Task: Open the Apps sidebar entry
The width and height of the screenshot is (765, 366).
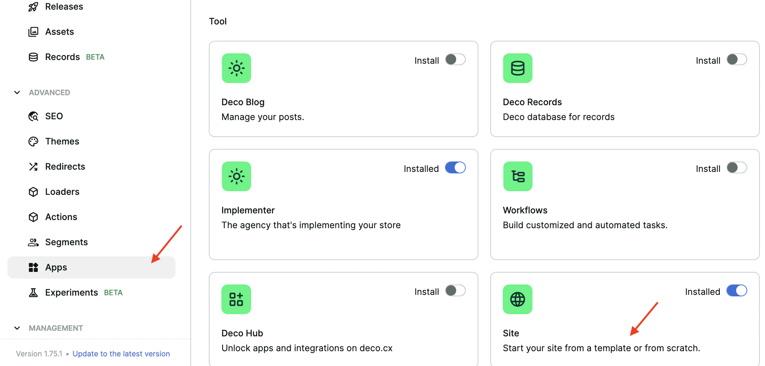Action: tap(56, 267)
